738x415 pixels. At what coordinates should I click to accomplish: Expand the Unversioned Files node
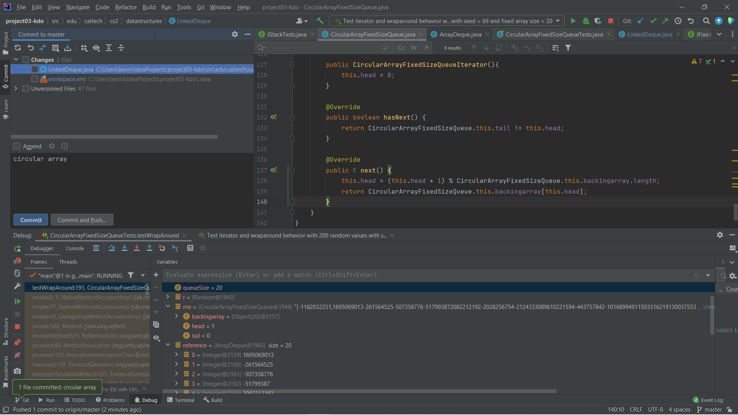[16, 89]
